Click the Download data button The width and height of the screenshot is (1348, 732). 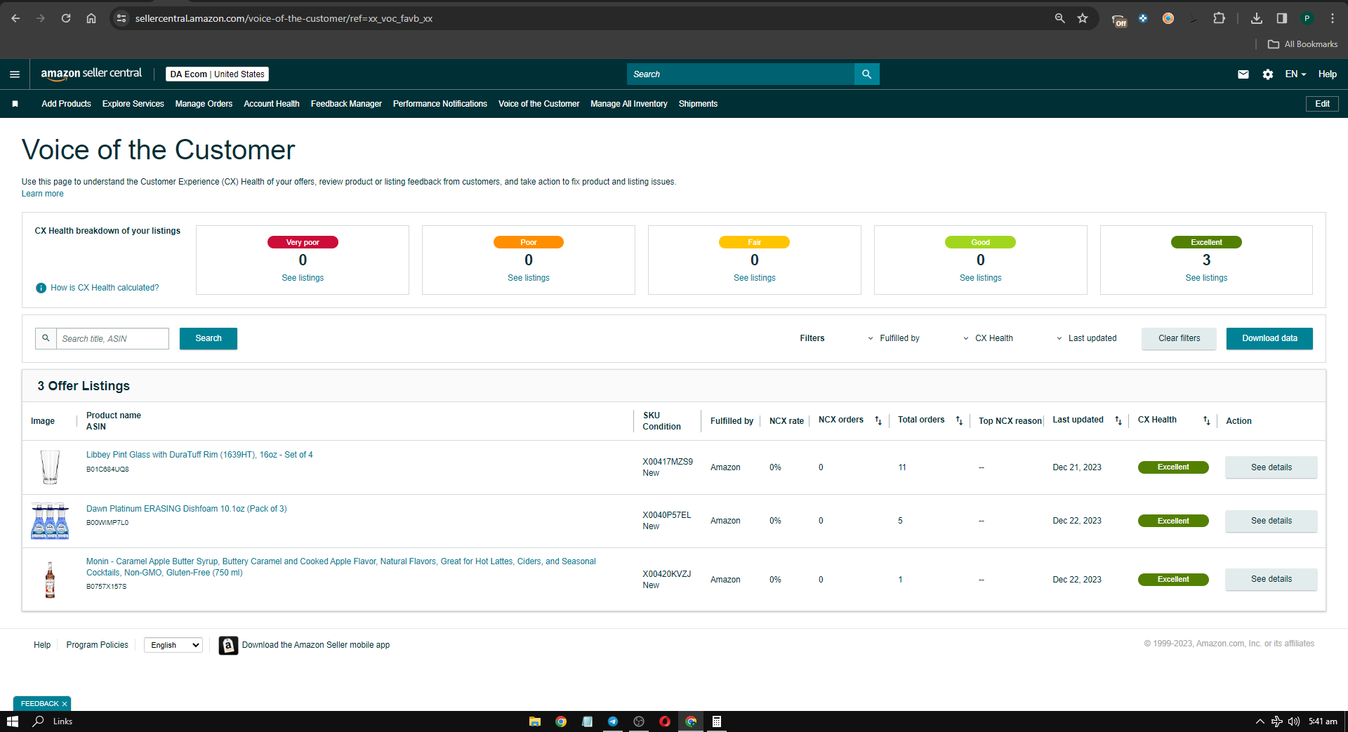(x=1269, y=338)
